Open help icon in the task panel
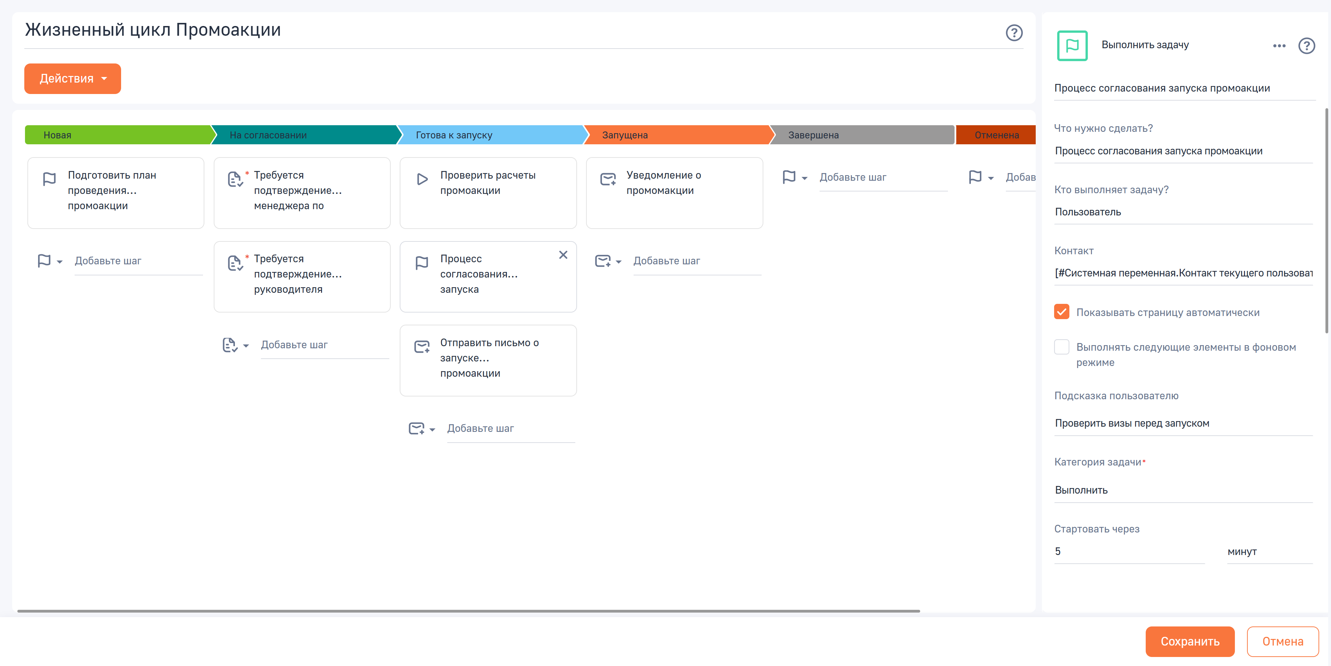This screenshot has width=1331, height=666. pyautogui.click(x=1306, y=45)
